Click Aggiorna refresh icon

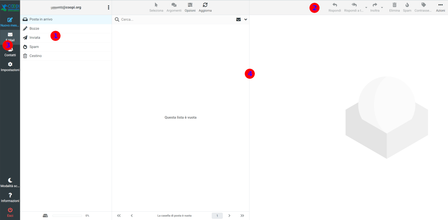205,5
